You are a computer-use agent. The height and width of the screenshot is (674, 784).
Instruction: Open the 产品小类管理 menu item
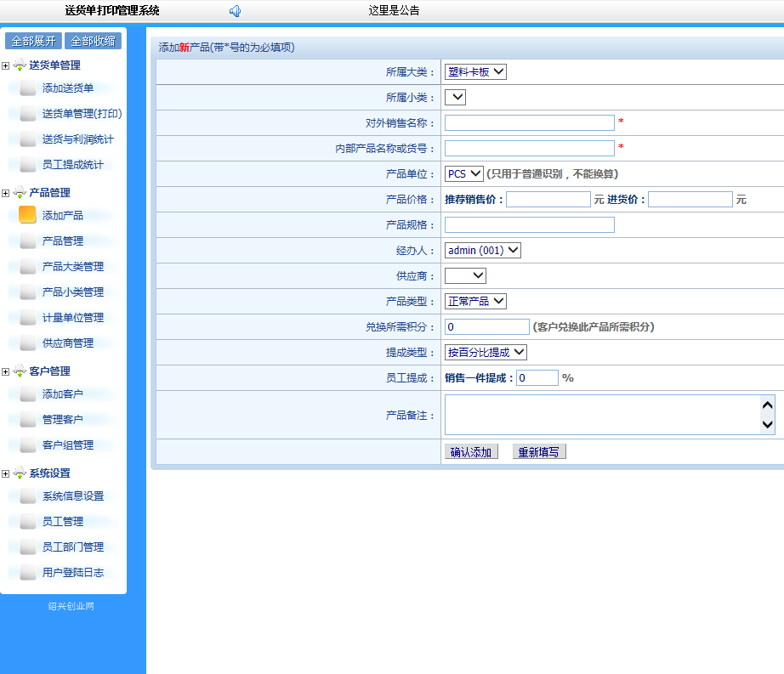[73, 292]
